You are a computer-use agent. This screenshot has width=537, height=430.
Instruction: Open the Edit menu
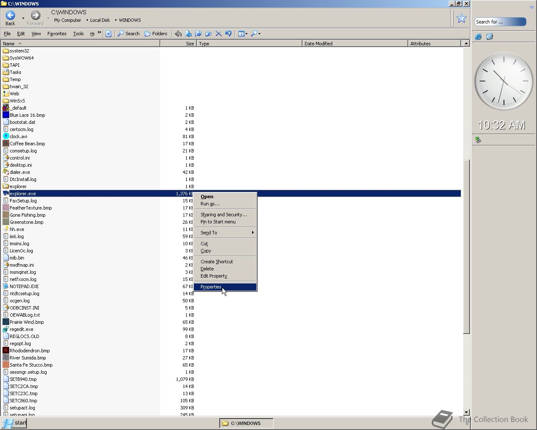(x=21, y=34)
